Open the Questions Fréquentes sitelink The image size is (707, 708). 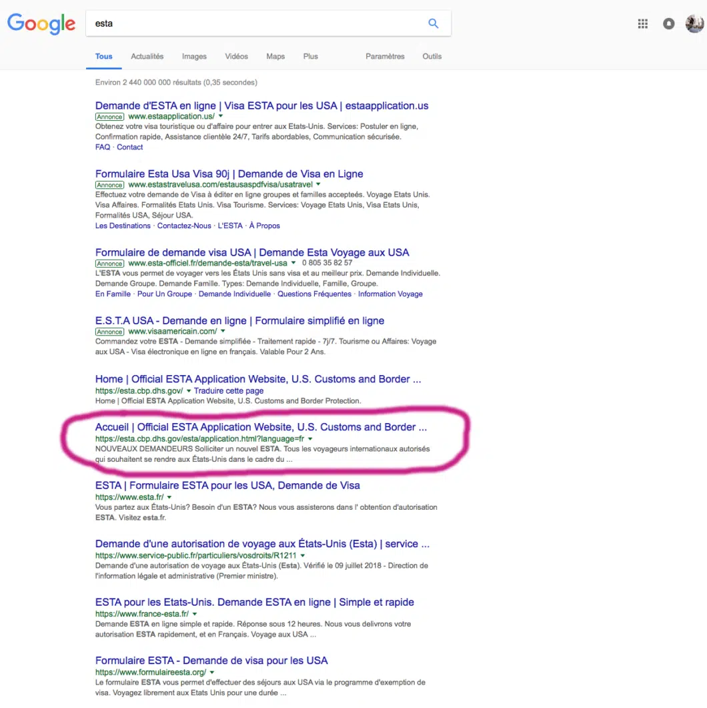(314, 294)
